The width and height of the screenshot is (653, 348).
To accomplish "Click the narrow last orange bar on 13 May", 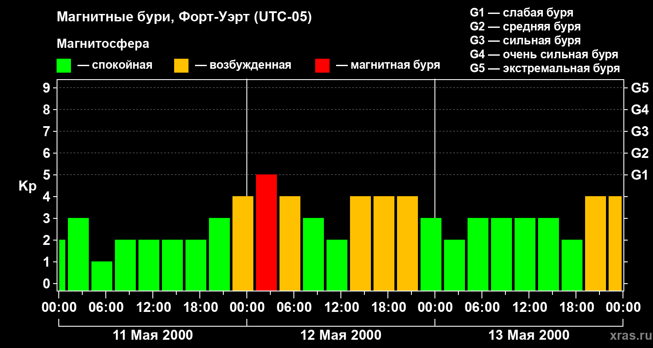I will click(615, 243).
